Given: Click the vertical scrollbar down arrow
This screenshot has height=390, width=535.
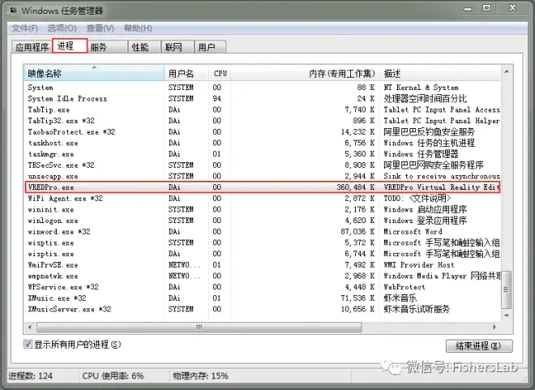Looking at the screenshot, I should (x=507, y=315).
